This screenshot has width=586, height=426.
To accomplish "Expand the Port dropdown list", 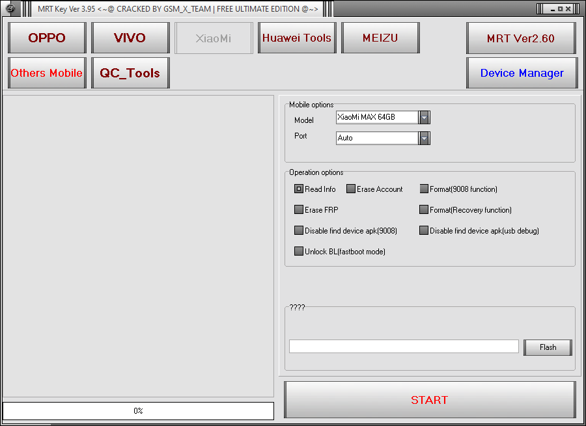I will (x=424, y=138).
